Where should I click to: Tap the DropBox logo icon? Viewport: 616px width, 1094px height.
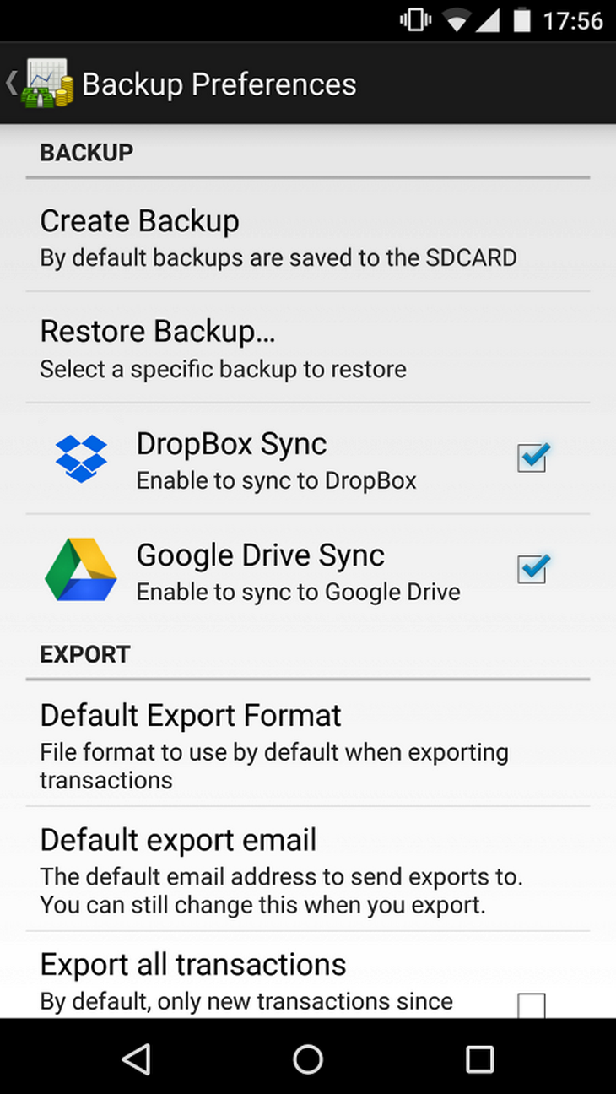pyautogui.click(x=81, y=458)
